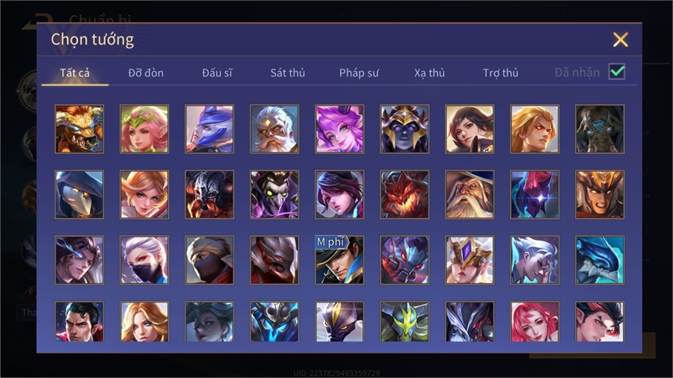Viewport: 673px width, 378px height.
Task: Select the purple-haired girl hero portrait
Action: pos(339,129)
